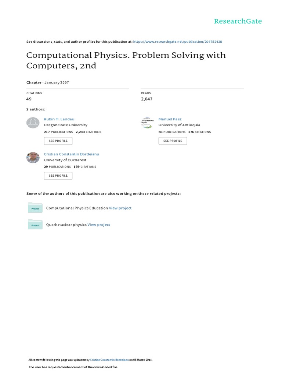Follow View project link for Quark nuclear physics
The height and width of the screenshot is (377, 282).
99,225
